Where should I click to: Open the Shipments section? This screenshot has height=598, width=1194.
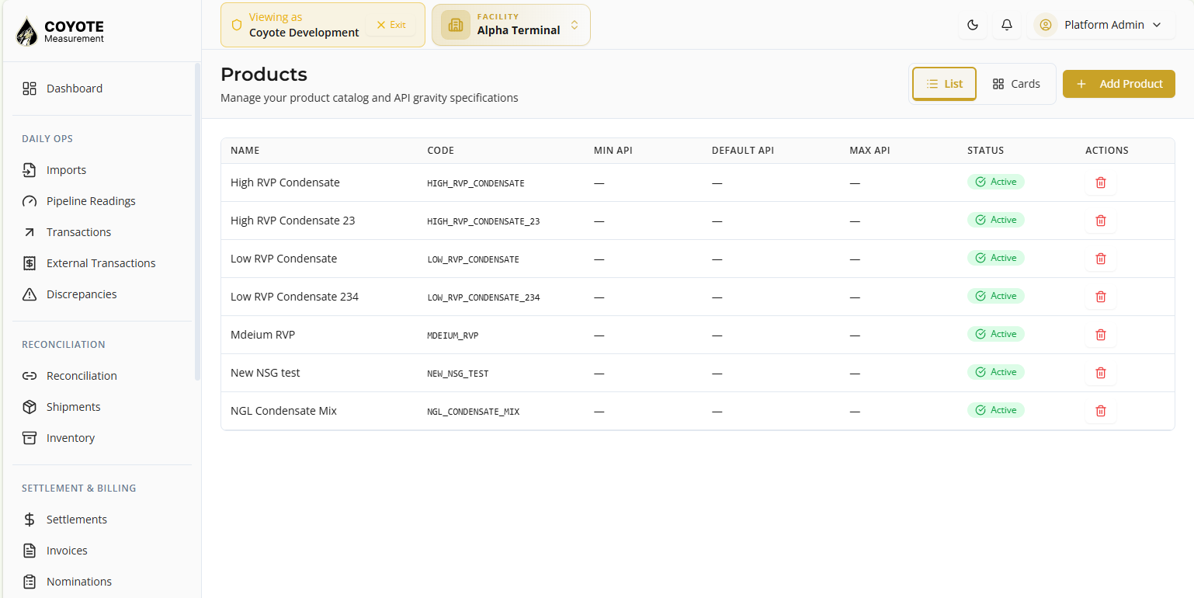[101, 407]
